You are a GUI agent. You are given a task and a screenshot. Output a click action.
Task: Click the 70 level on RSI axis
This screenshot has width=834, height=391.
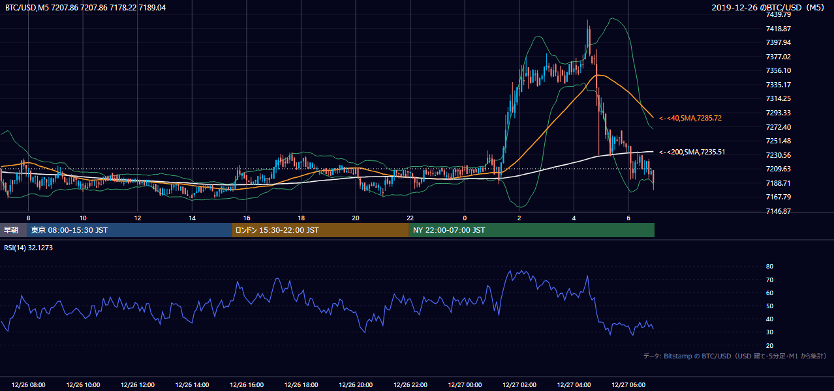[x=769, y=280]
